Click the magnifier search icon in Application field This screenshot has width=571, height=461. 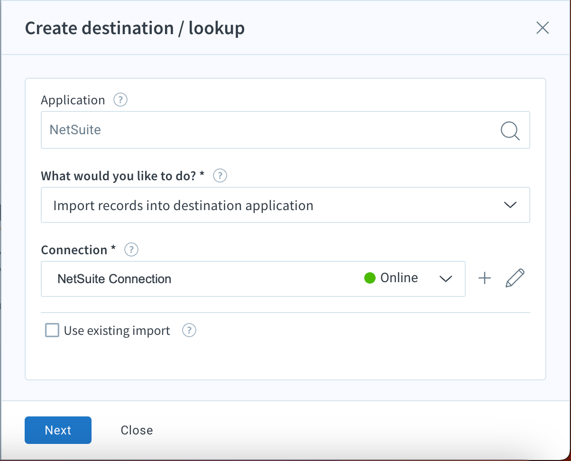(510, 130)
